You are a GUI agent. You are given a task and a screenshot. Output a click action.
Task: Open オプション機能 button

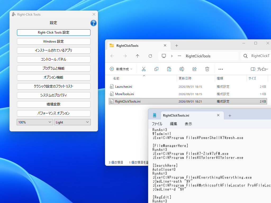pos(53,77)
